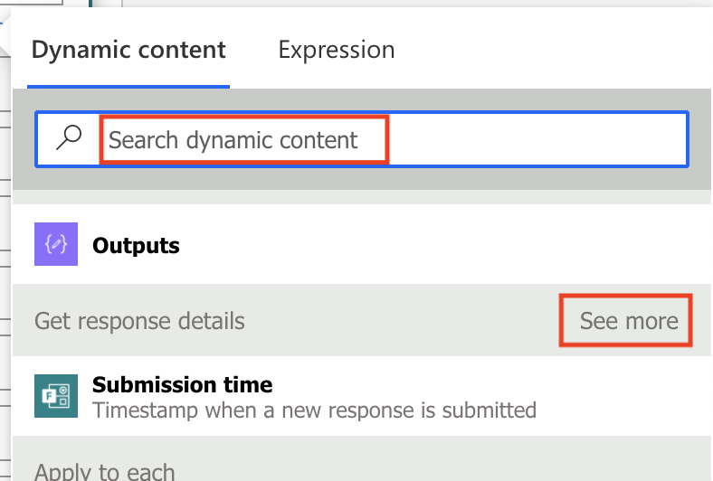
Task: Click the Apply to each section header
Action: click(105, 471)
